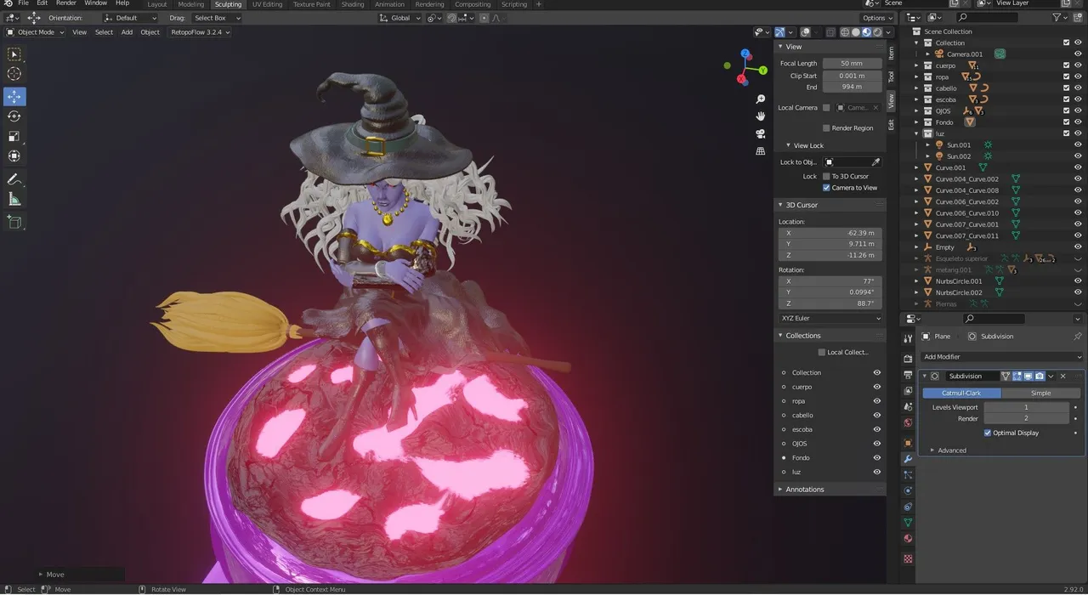Click the viewport zoom magnifier gizmo

(760, 99)
